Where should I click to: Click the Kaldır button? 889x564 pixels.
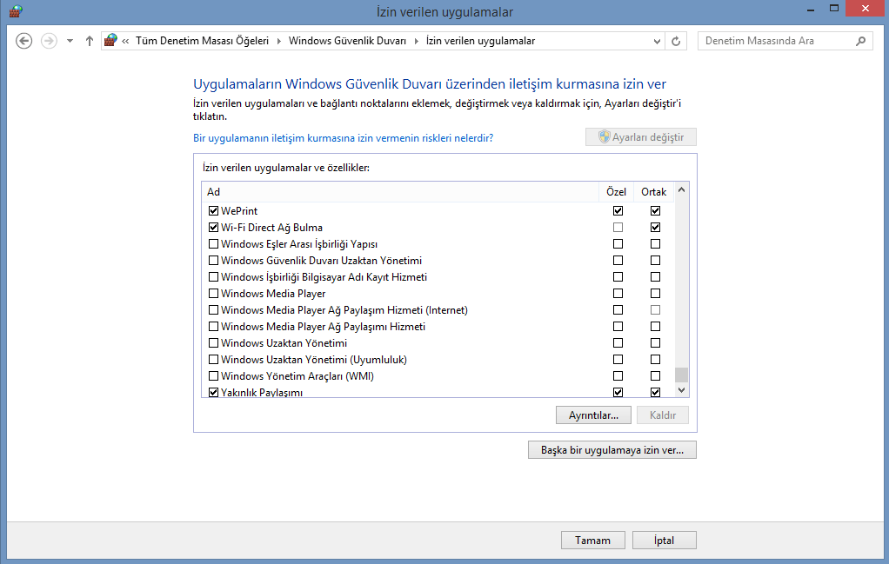(663, 415)
